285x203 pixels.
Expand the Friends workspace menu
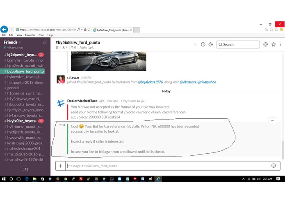pos(12,42)
